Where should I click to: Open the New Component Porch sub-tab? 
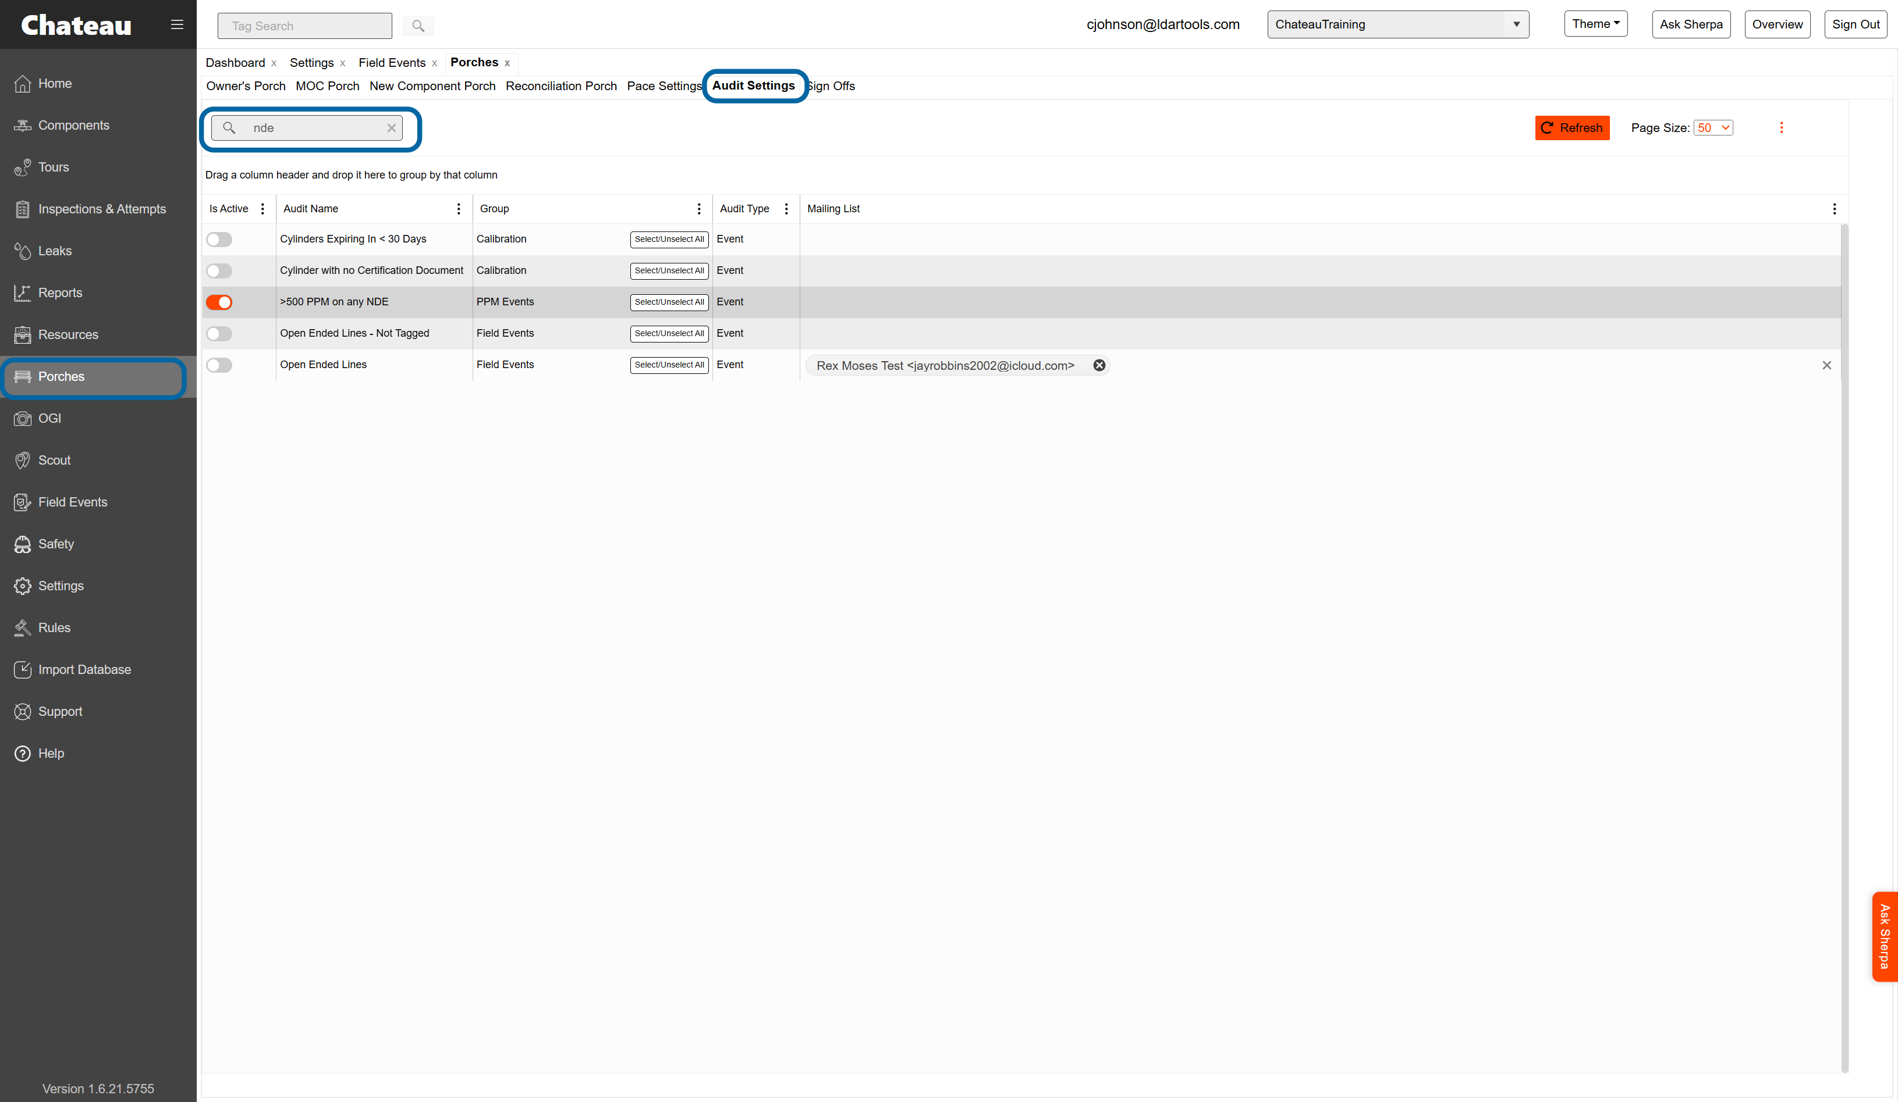(432, 86)
